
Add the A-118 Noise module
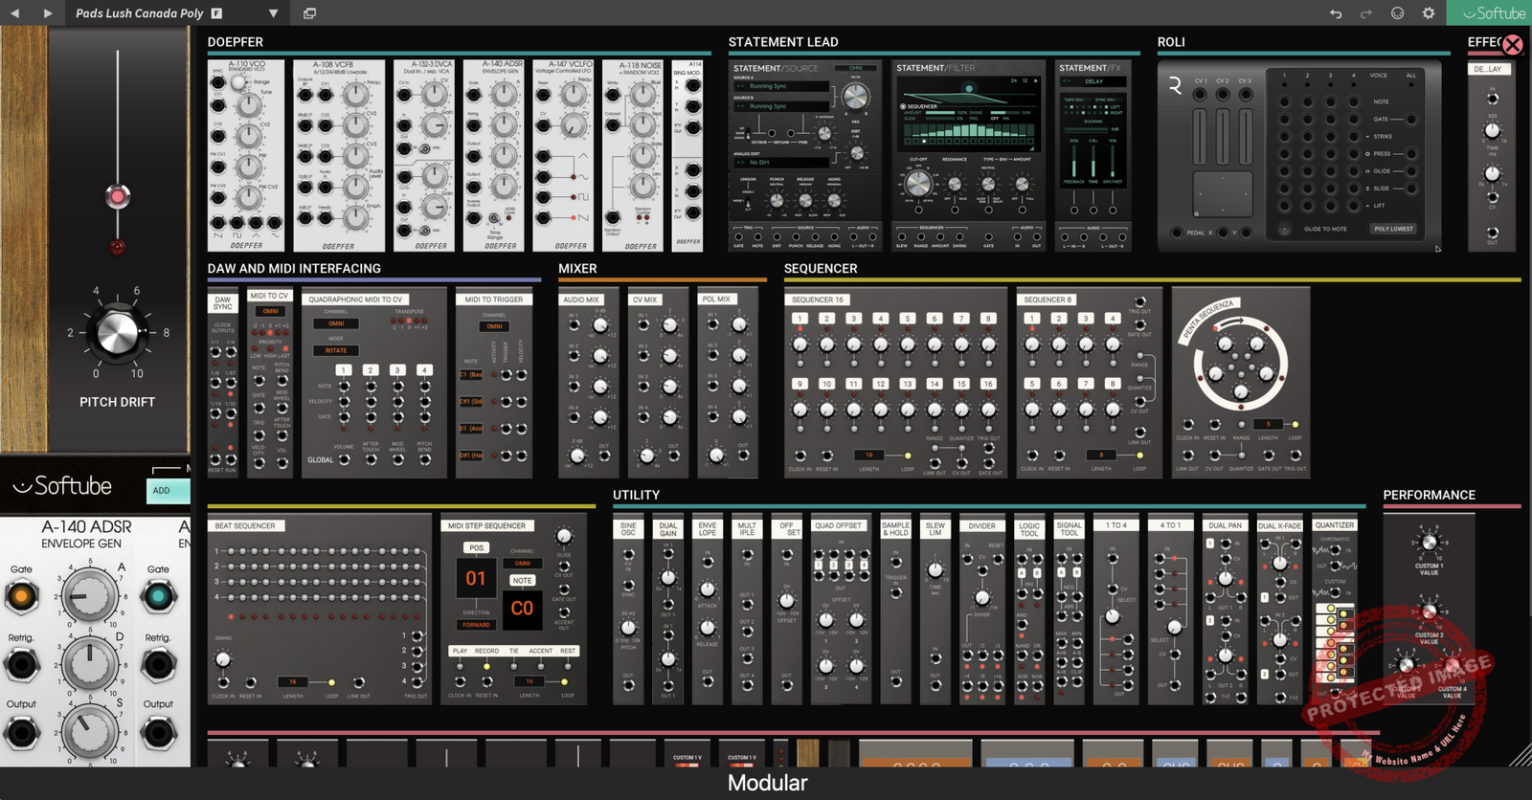[x=633, y=156]
